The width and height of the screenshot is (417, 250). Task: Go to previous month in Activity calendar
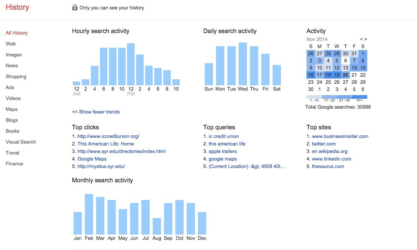coord(362,39)
